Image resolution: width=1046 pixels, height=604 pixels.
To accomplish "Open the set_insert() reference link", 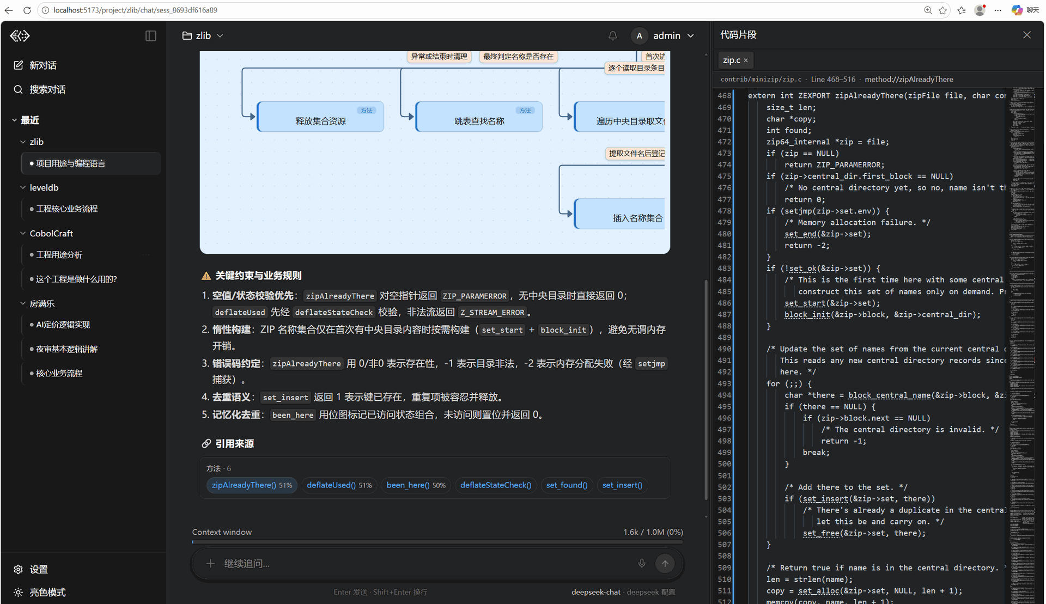I will click(622, 485).
